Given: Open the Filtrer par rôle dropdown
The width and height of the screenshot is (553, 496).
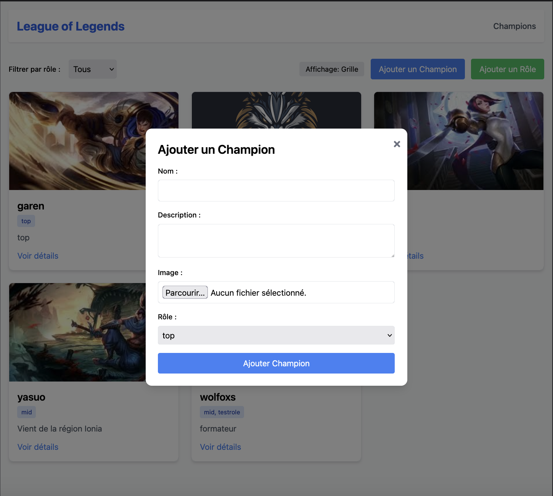Looking at the screenshot, I should pos(93,69).
